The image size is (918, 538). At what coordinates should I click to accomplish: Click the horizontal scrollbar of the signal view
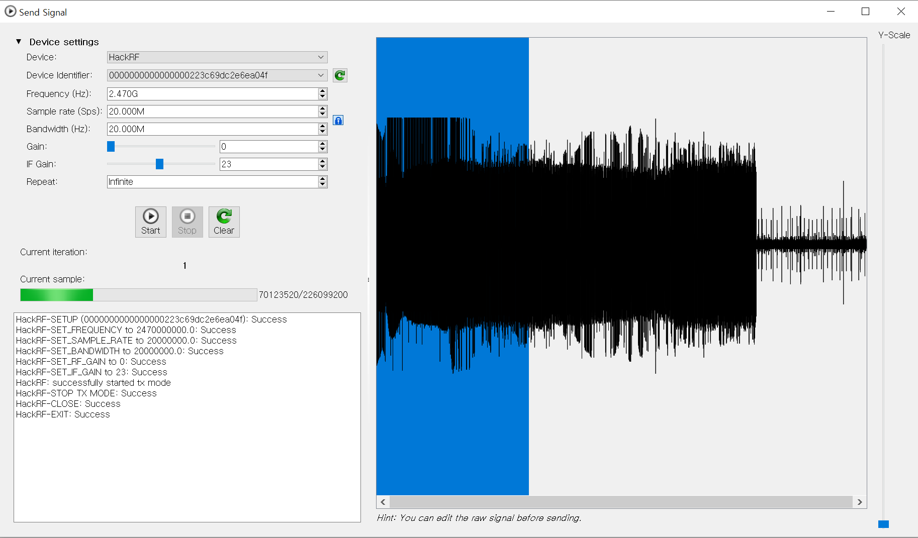(x=621, y=502)
